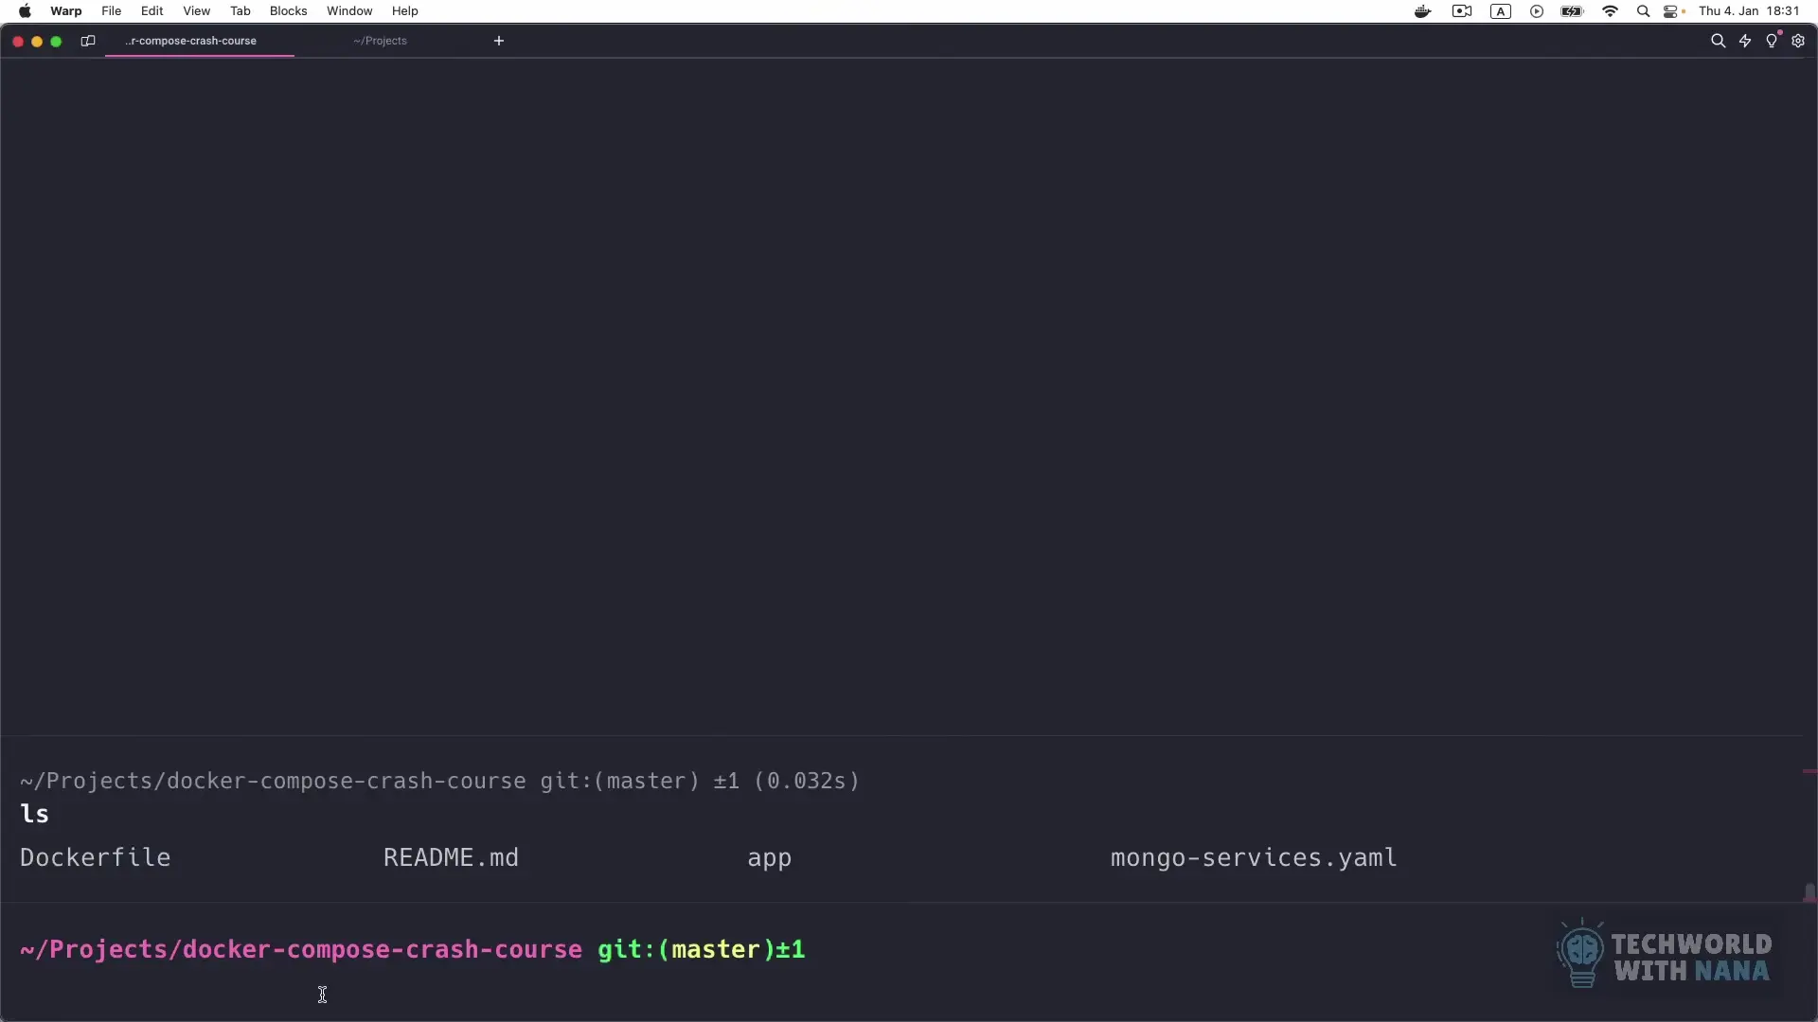Click the play circle menu bar icon

click(x=1537, y=11)
